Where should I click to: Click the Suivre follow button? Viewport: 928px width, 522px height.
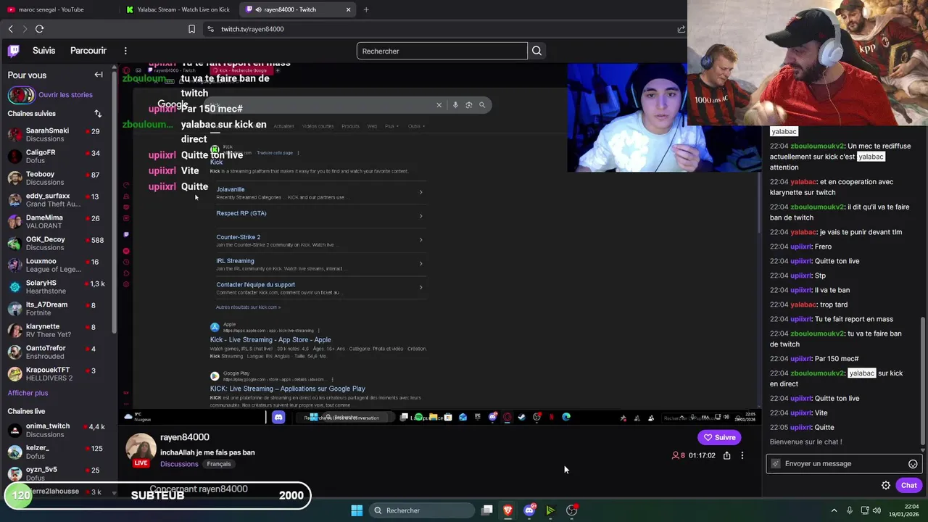pos(719,437)
